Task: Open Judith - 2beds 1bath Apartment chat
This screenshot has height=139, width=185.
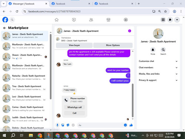Action: click(25, 119)
